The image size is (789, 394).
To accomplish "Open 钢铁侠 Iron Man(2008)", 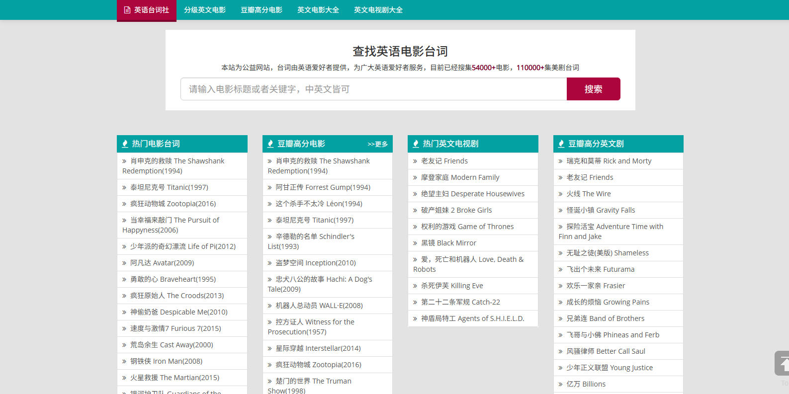I will coord(166,361).
